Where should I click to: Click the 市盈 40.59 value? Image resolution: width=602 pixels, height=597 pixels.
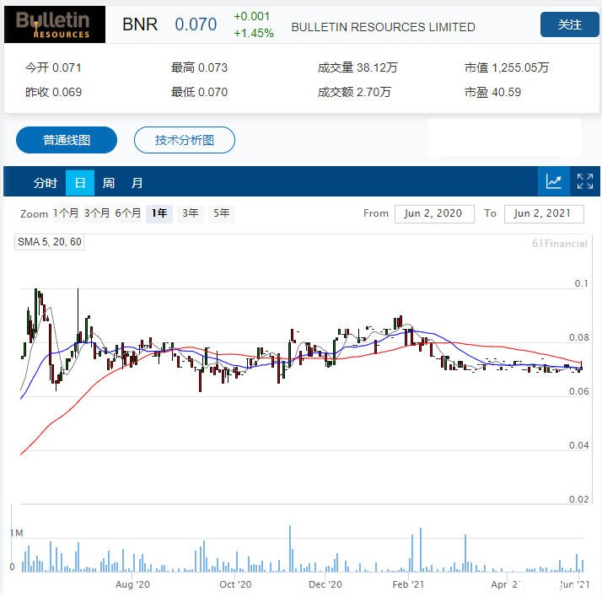point(493,92)
